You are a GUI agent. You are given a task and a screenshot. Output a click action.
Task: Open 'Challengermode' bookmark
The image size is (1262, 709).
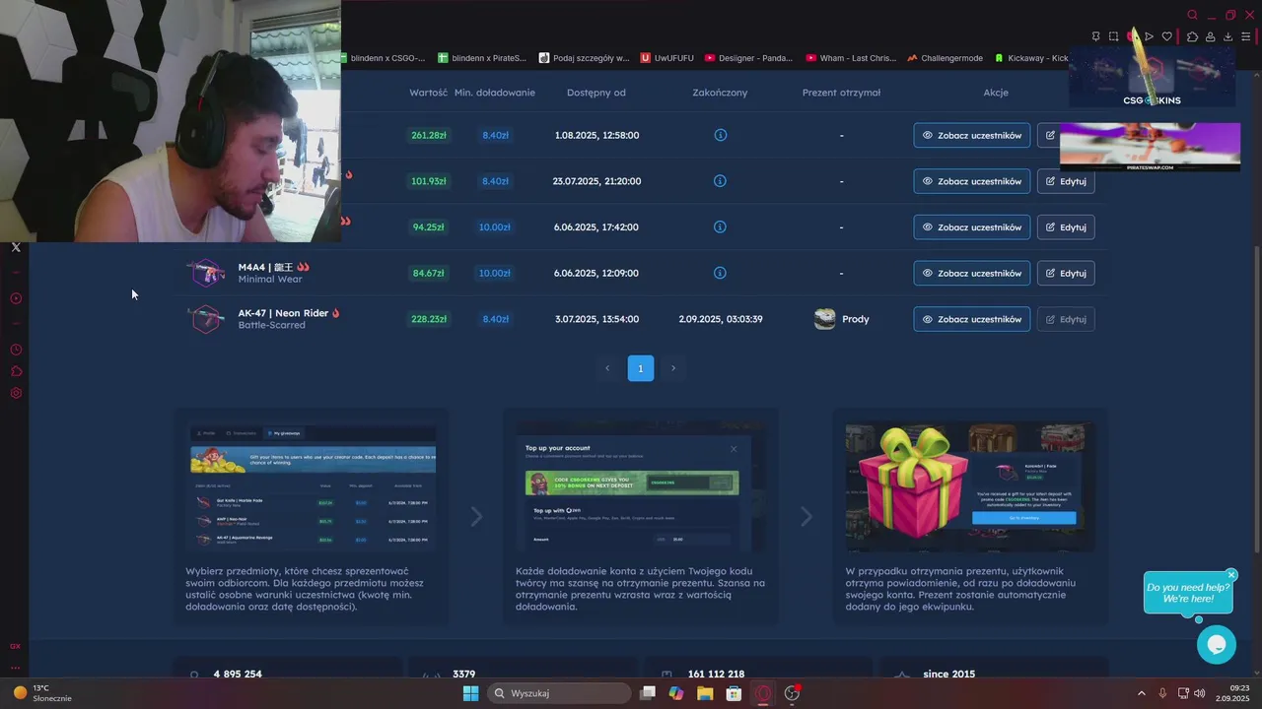tap(945, 58)
